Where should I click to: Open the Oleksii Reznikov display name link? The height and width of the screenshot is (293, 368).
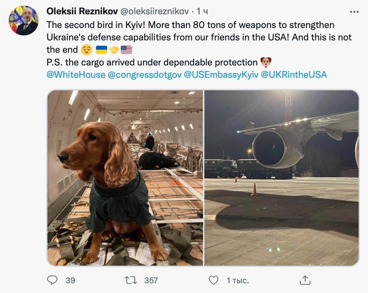point(82,11)
